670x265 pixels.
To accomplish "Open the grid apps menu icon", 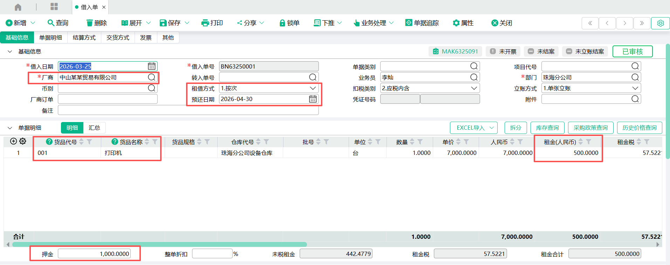I will (x=54, y=7).
